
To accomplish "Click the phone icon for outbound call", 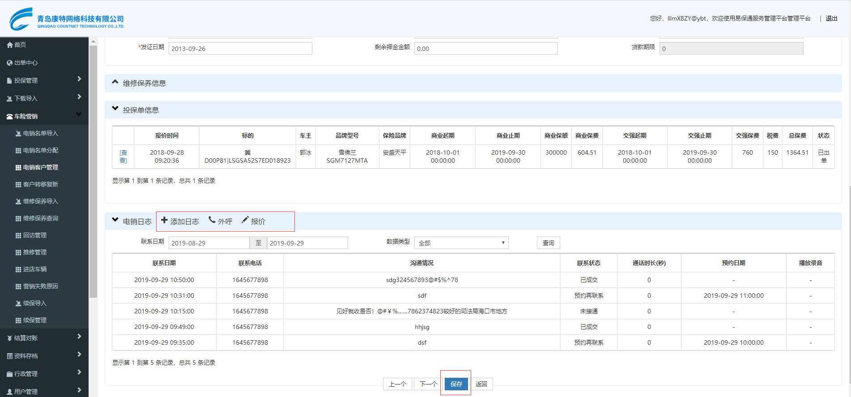I will coord(212,220).
